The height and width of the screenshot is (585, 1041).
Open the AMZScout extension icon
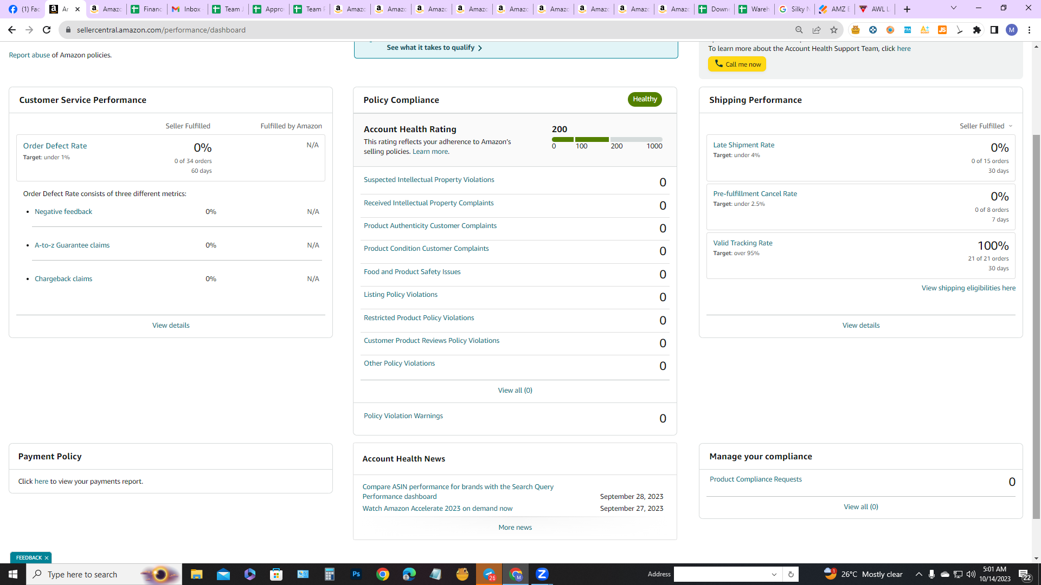pyautogui.click(x=924, y=30)
